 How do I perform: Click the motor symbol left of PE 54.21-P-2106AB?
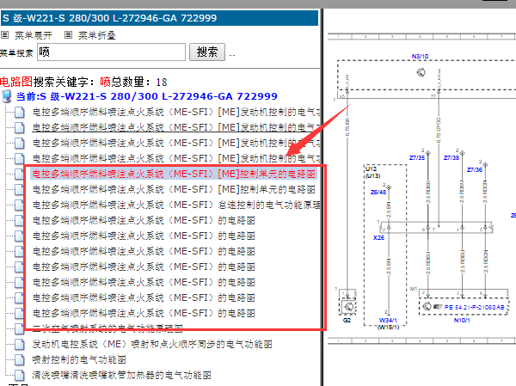pyautogui.click(x=427, y=306)
